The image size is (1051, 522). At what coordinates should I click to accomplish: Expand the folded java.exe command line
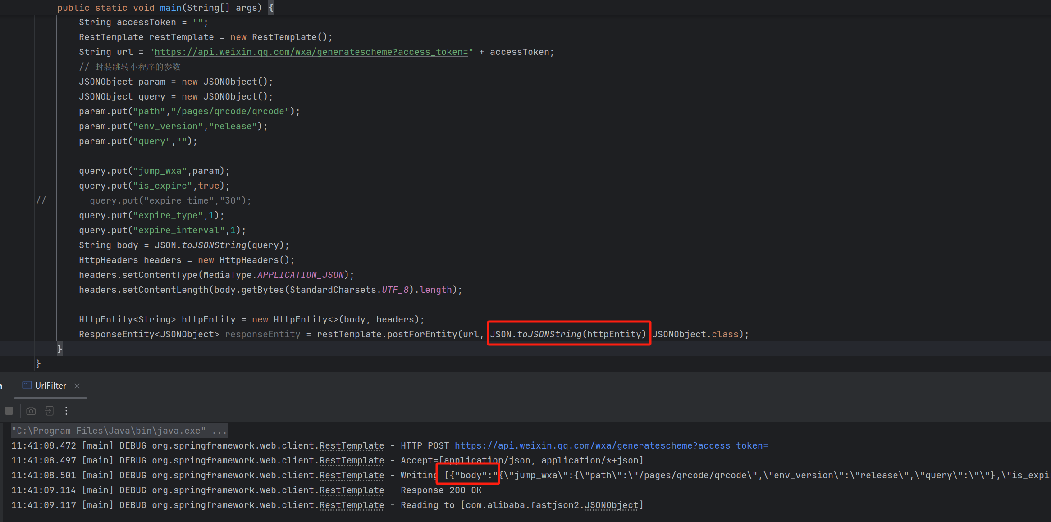pyautogui.click(x=219, y=431)
